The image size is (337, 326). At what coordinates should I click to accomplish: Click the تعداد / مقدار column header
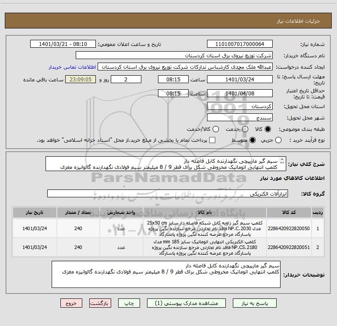point(78,212)
